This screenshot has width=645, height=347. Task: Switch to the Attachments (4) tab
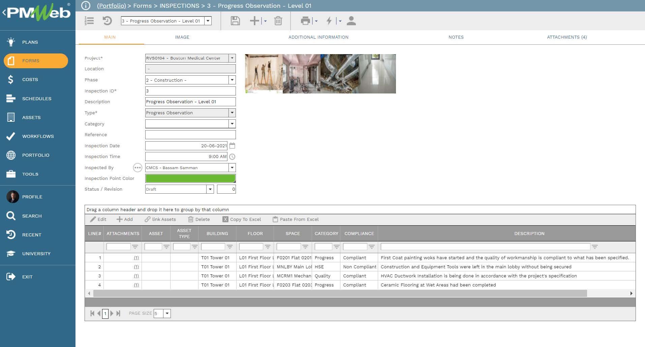click(x=567, y=37)
